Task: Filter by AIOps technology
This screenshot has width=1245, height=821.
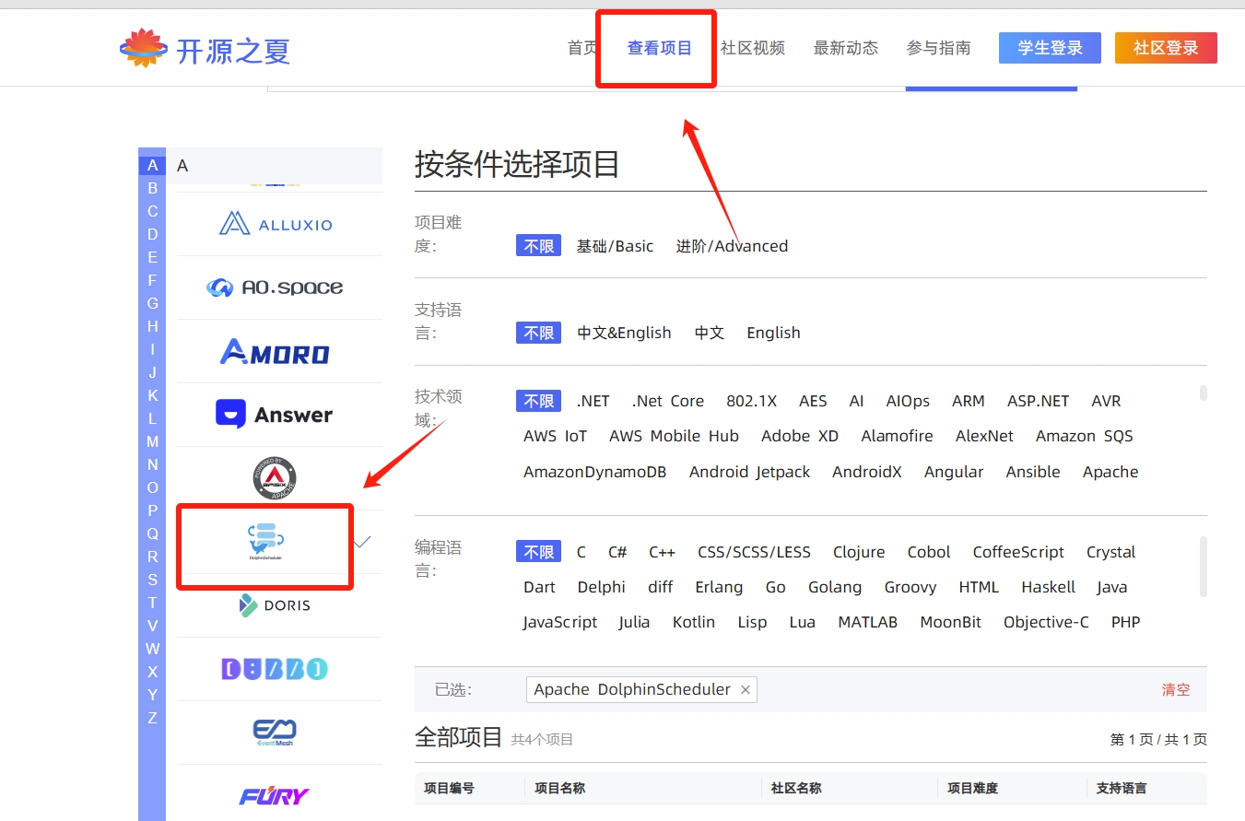Action: [x=908, y=401]
